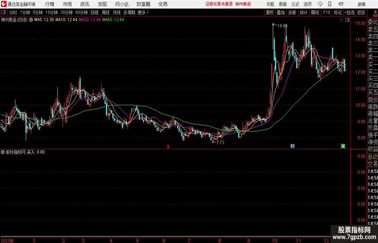Click the 7.73 low price label
This screenshot has width=378, height=243.
click(220, 142)
